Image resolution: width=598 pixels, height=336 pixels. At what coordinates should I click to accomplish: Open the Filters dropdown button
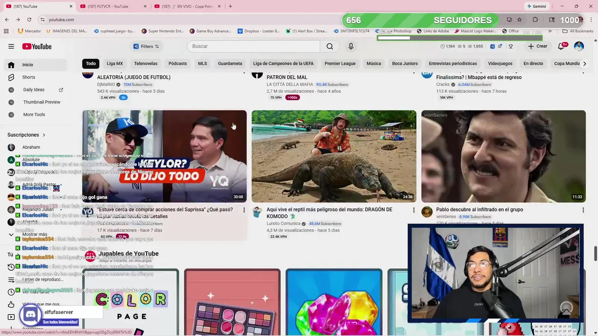[146, 46]
